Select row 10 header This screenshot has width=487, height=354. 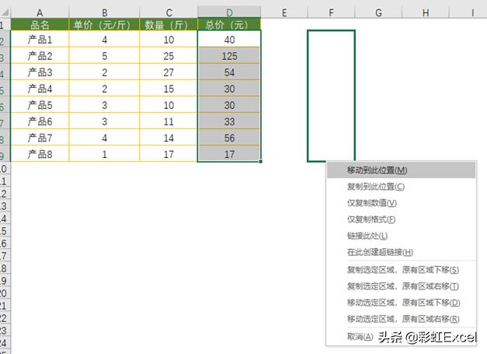pyautogui.click(x=5, y=169)
